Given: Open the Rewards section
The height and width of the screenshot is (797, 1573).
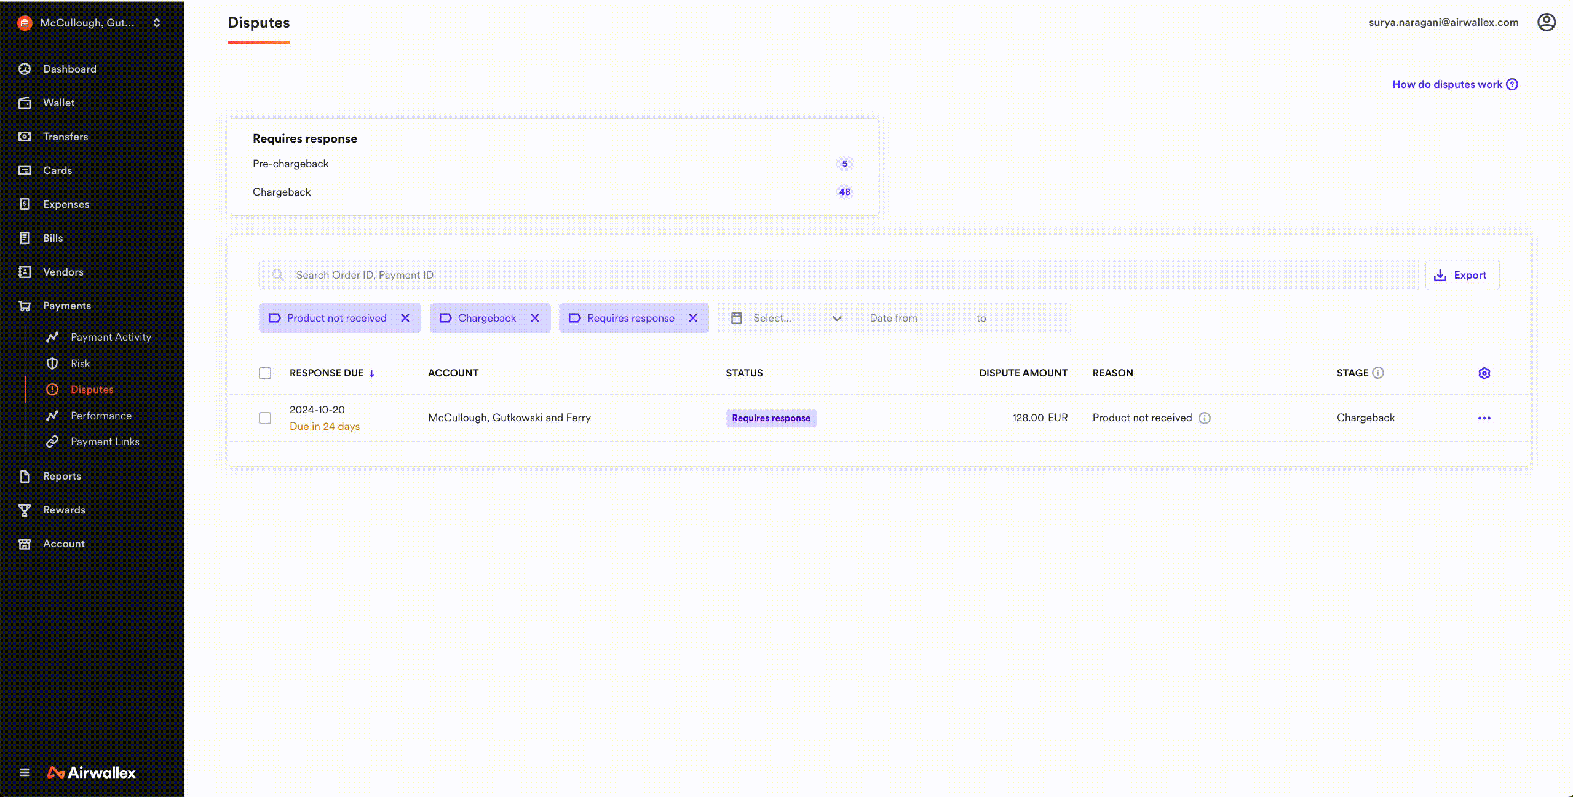Looking at the screenshot, I should click(65, 510).
